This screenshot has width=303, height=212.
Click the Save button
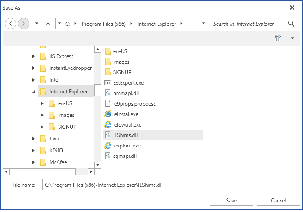(x=231, y=200)
